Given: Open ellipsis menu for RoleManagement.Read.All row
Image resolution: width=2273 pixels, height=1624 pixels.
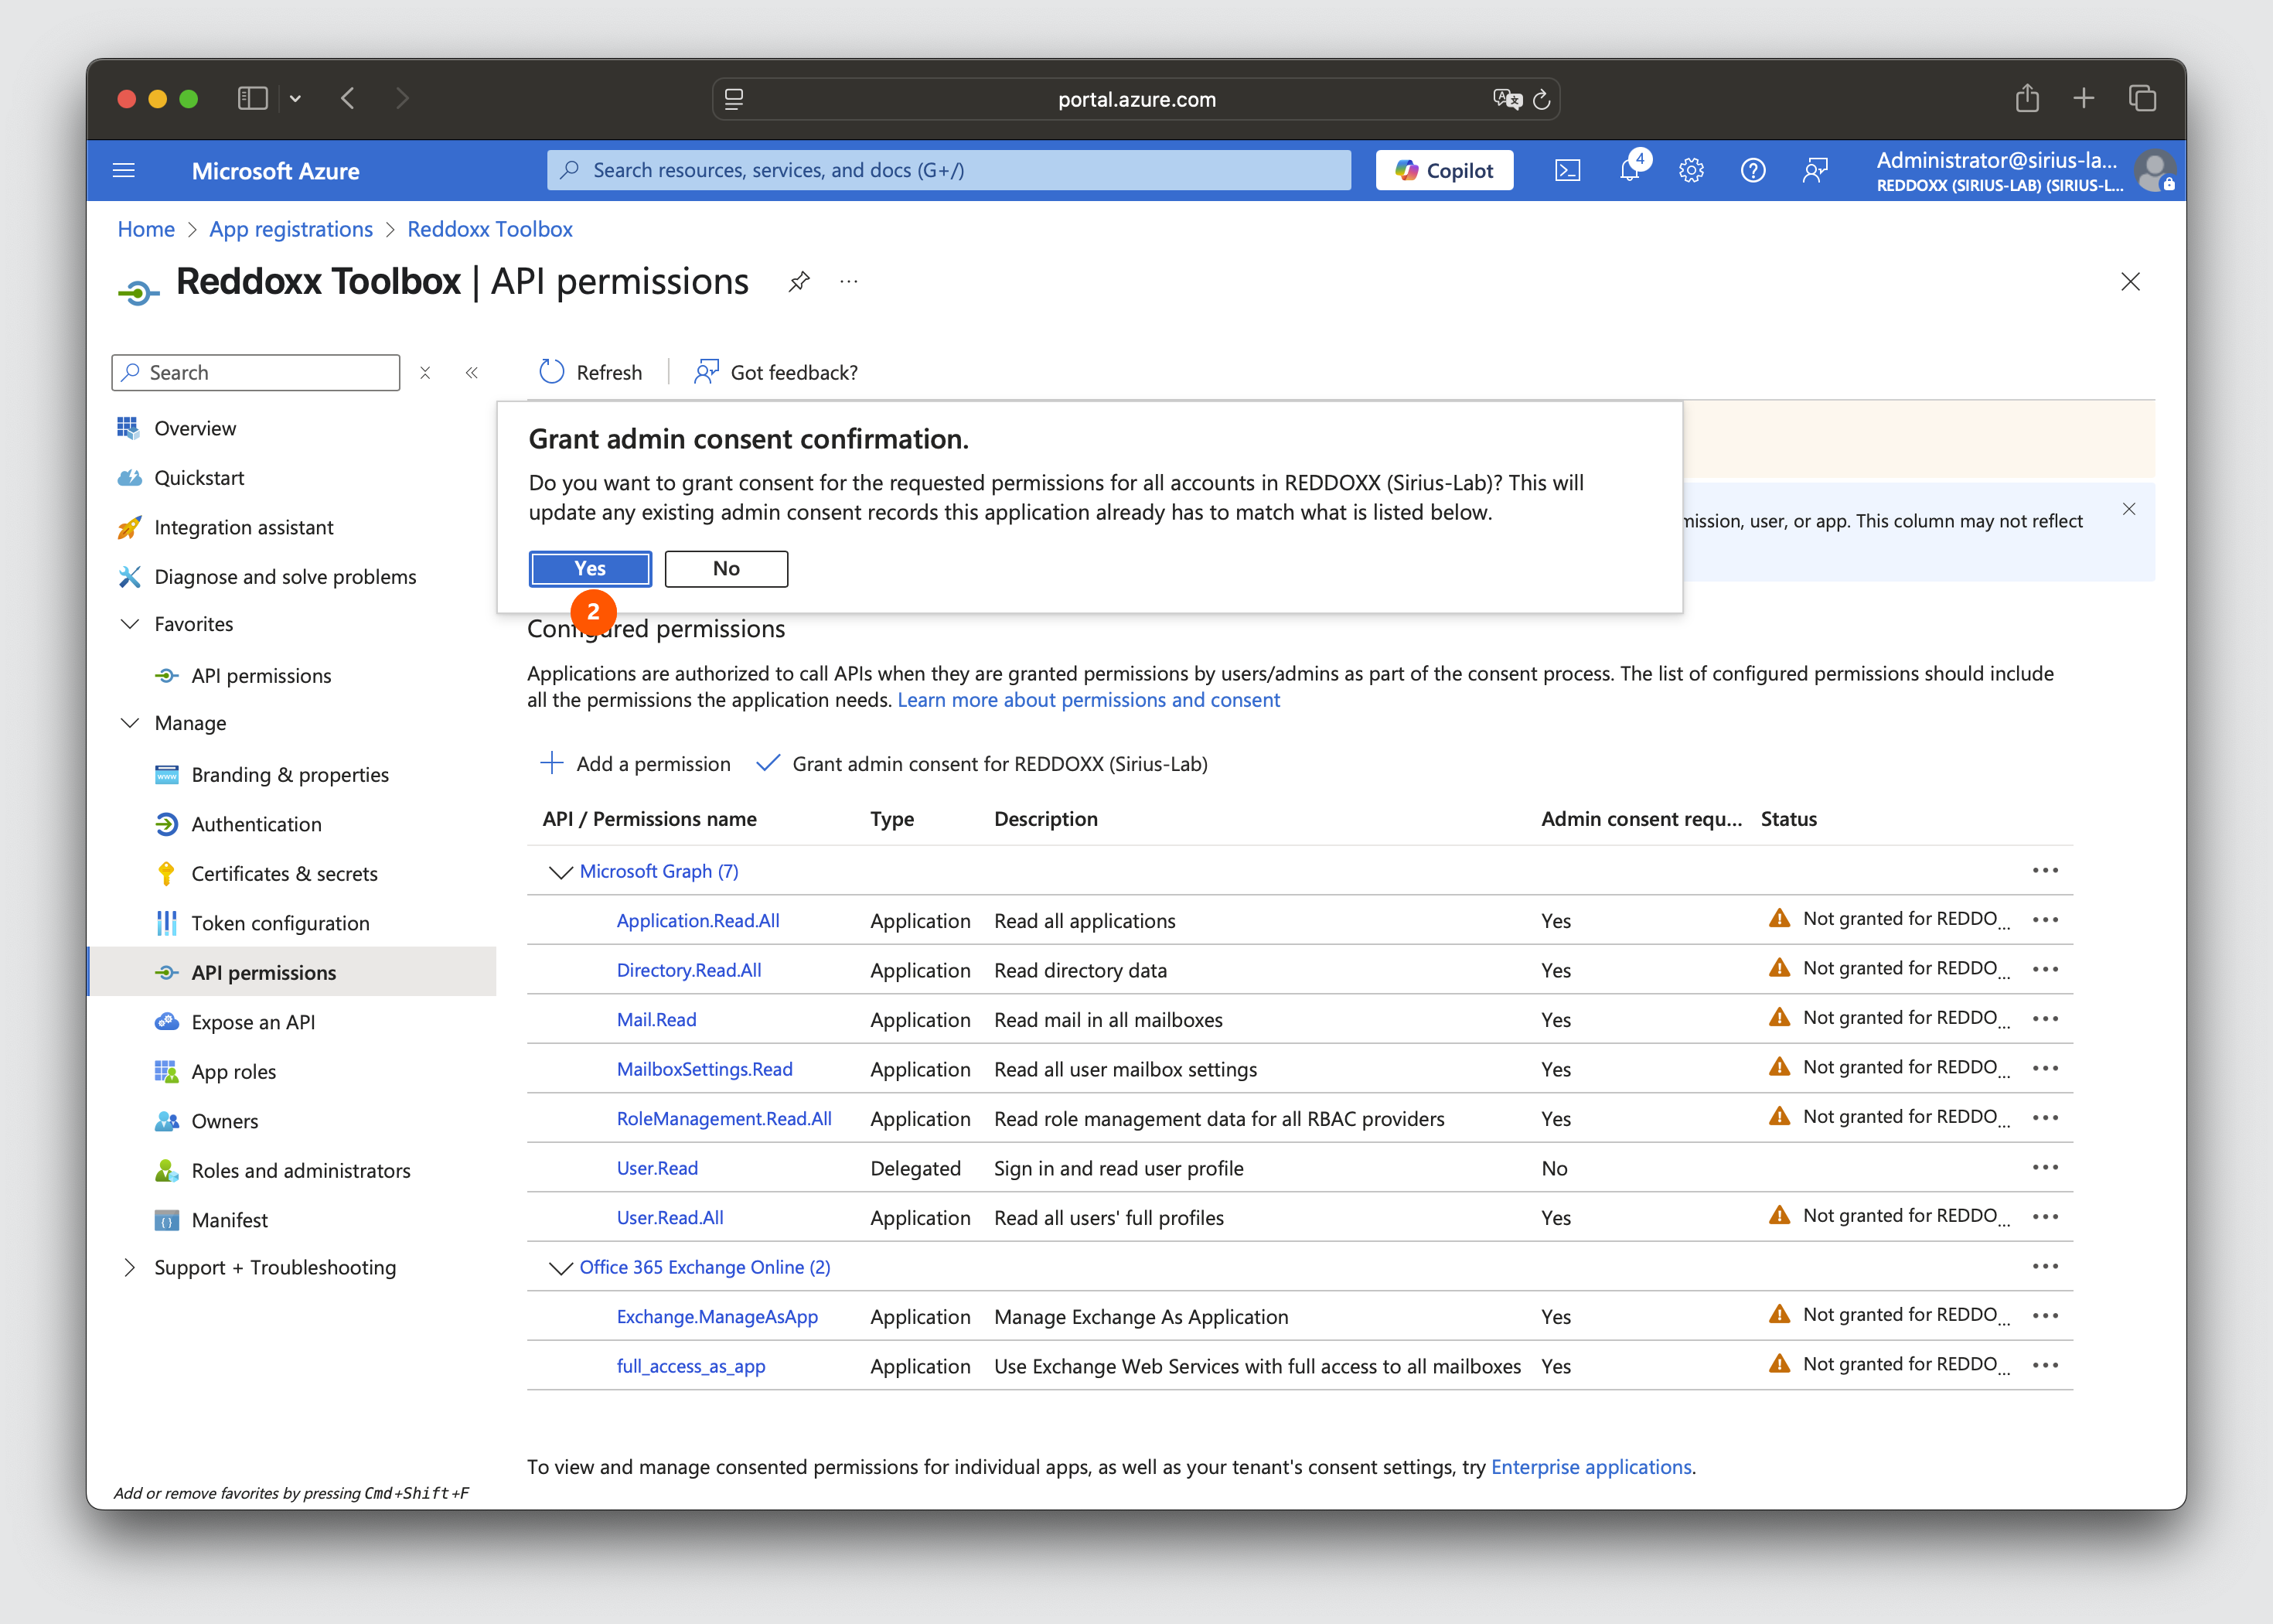Looking at the screenshot, I should point(2045,1118).
